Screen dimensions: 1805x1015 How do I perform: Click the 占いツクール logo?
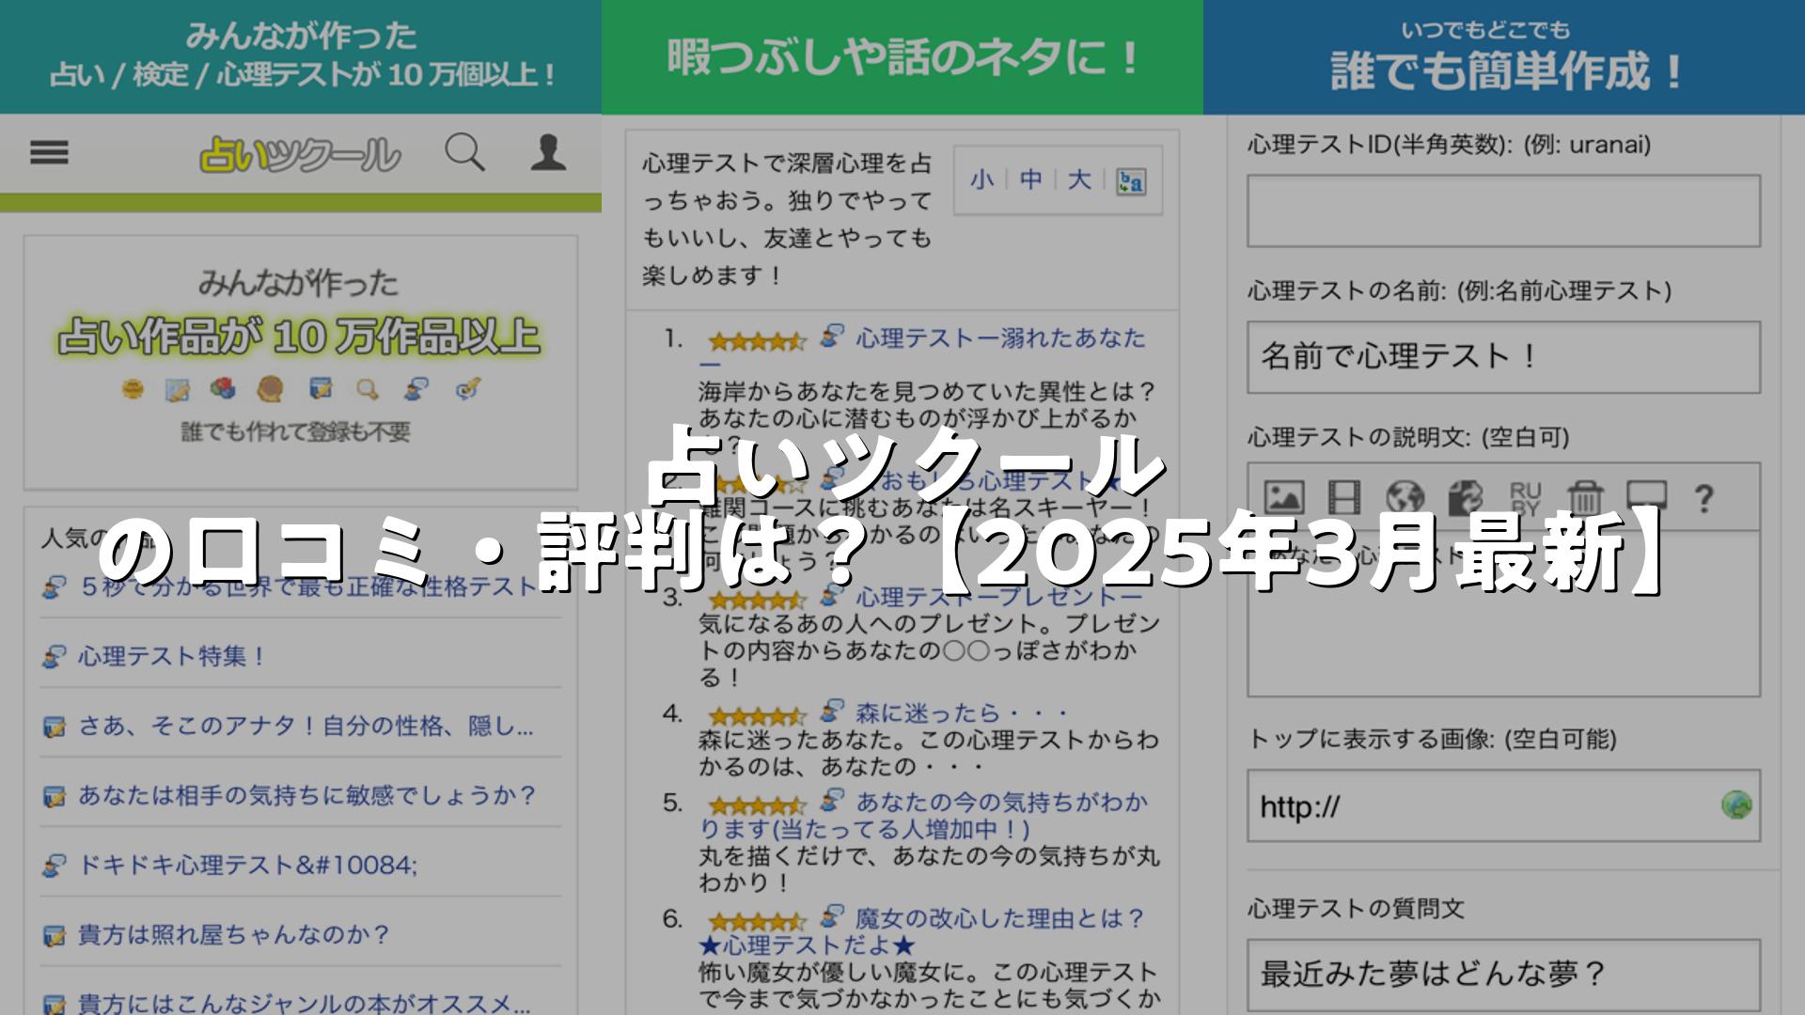point(300,155)
